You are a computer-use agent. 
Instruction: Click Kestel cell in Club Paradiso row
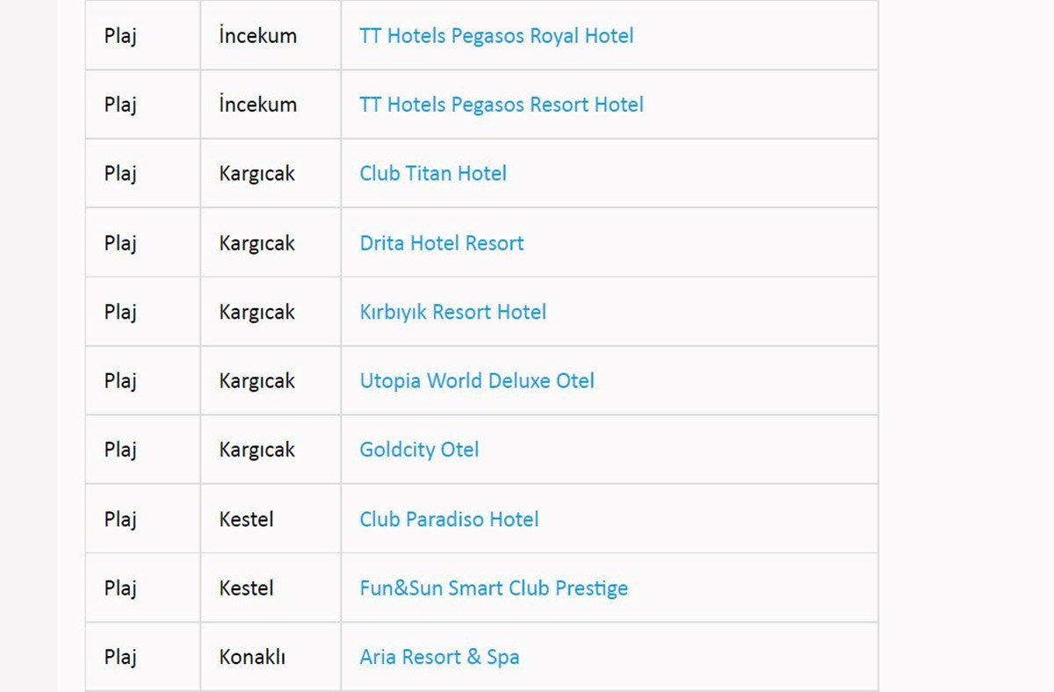(x=271, y=519)
